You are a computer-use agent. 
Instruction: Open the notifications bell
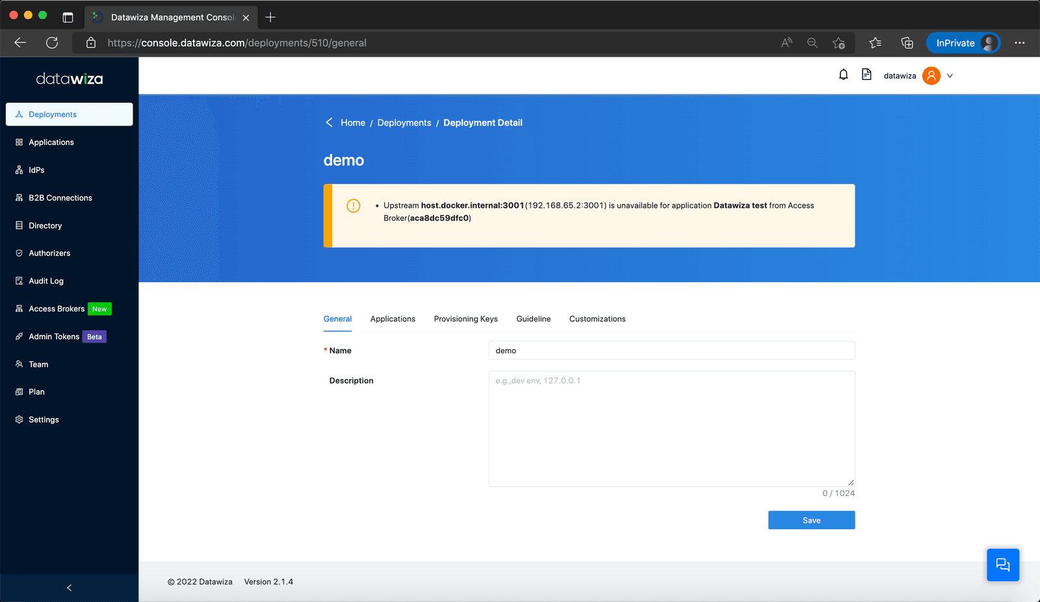click(x=843, y=75)
